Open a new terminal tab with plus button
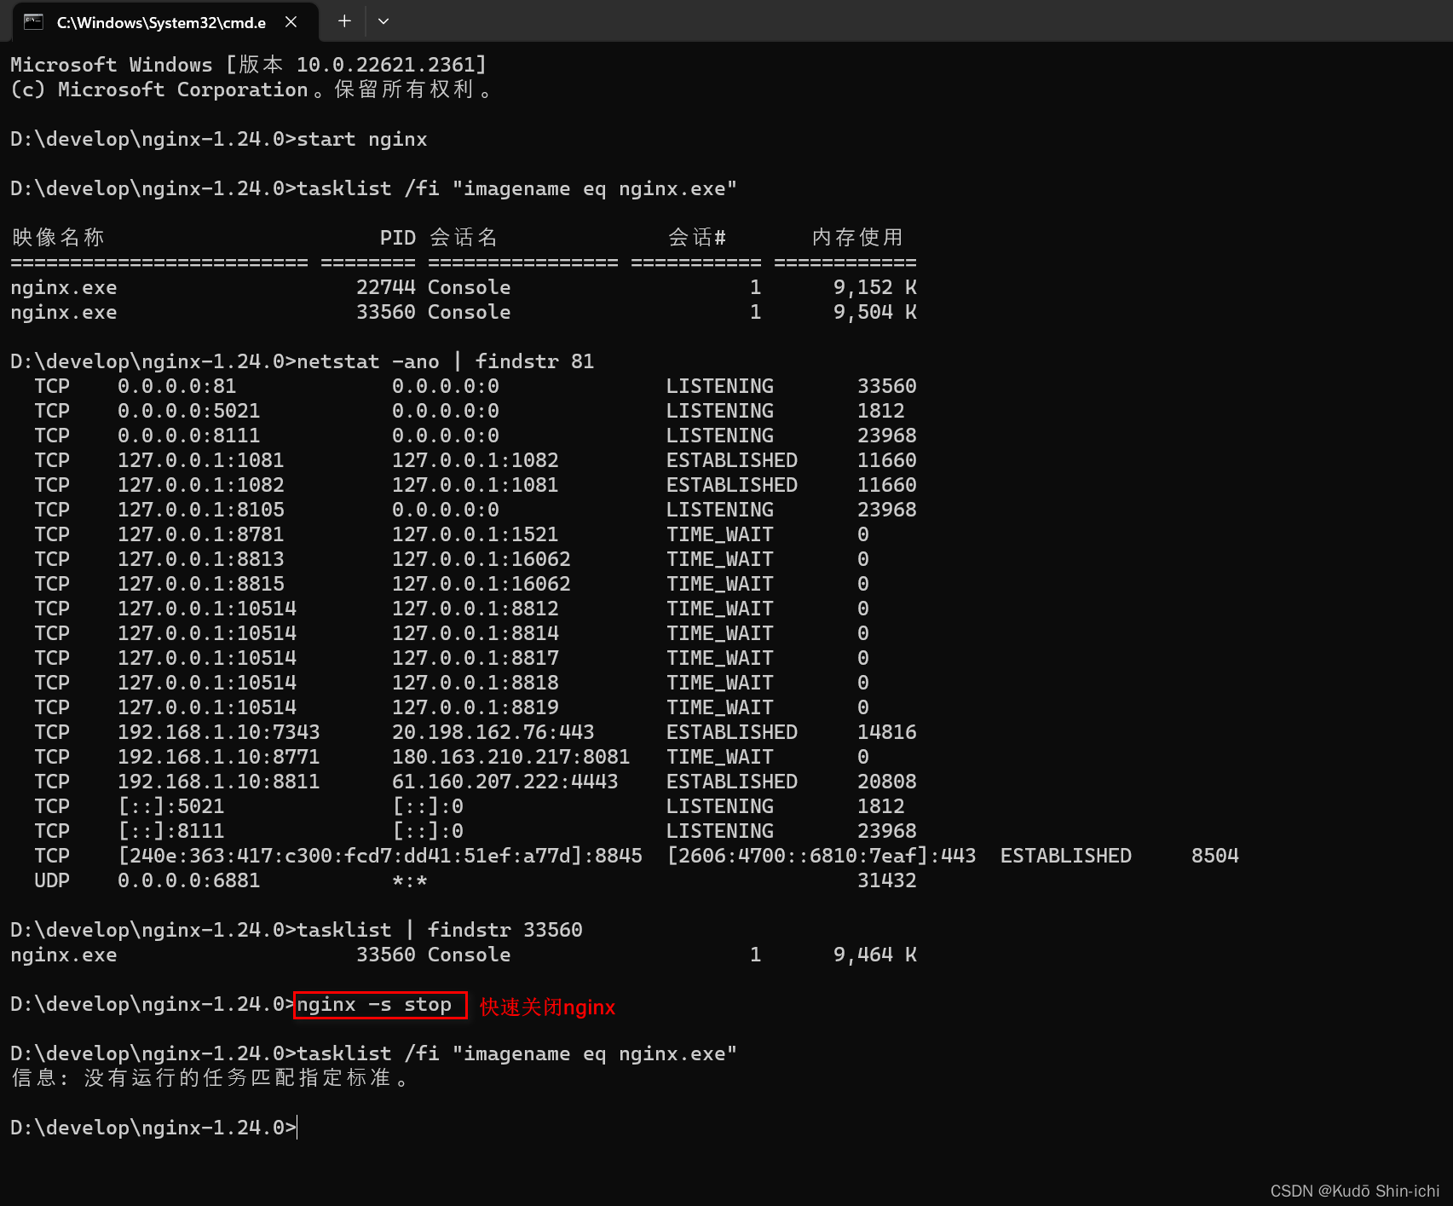Screen dimensions: 1453x1206 tap(344, 21)
